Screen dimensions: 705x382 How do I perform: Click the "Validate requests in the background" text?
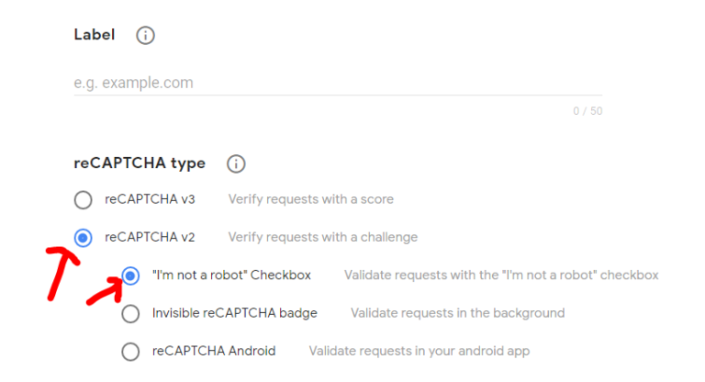click(x=458, y=313)
